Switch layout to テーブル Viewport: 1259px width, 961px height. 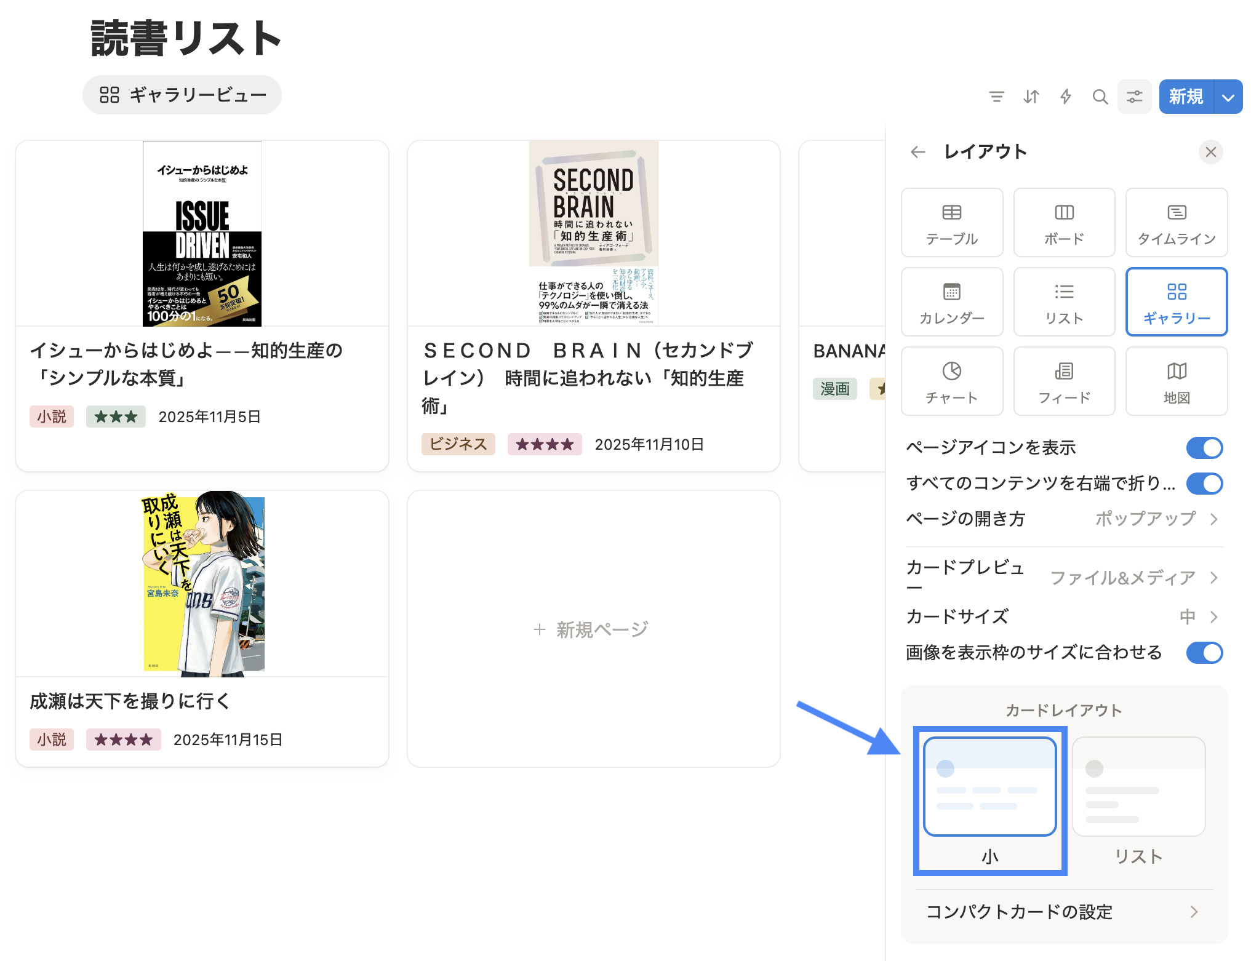tap(951, 223)
